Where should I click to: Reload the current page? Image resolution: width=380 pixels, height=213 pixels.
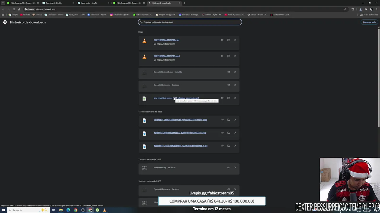(14, 9)
